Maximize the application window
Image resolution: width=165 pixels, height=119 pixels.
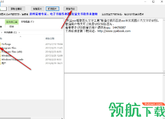tap(153, 2)
